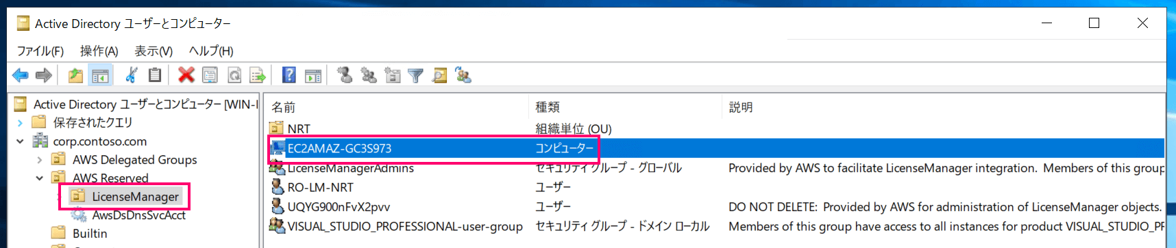This screenshot has width=1176, height=248.
Task: Maximize the Active Directory window
Action: tap(1094, 23)
